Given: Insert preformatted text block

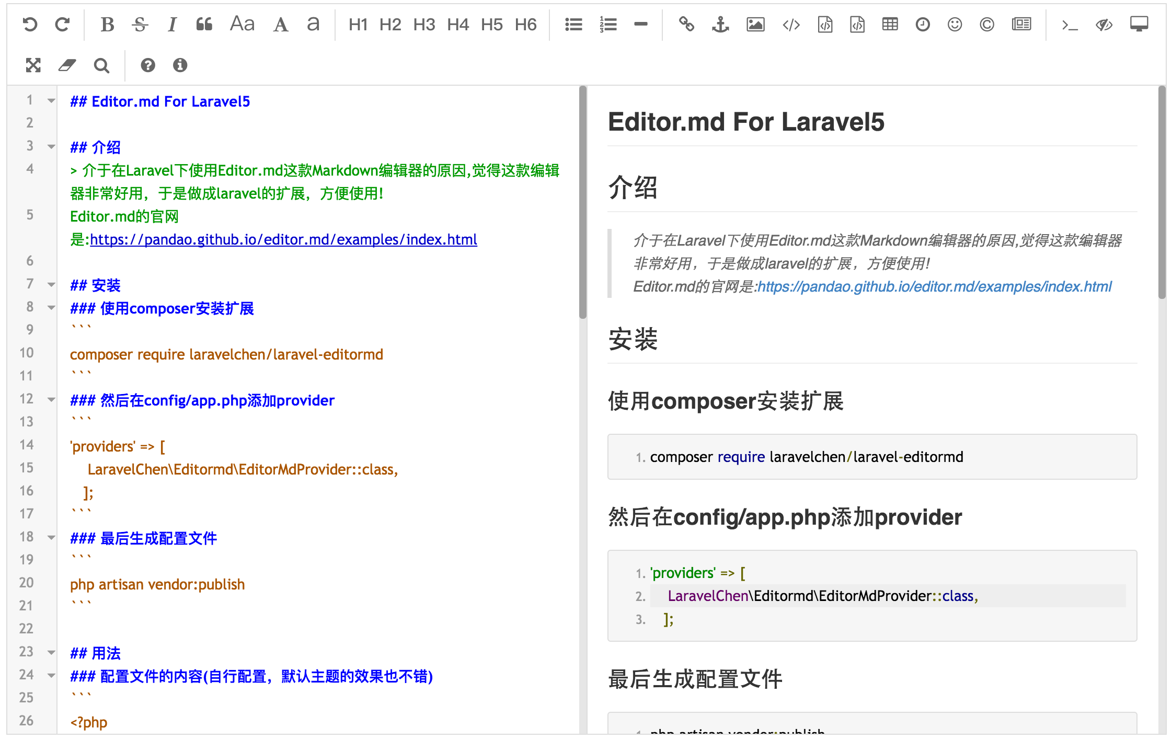Looking at the screenshot, I should tap(825, 25).
